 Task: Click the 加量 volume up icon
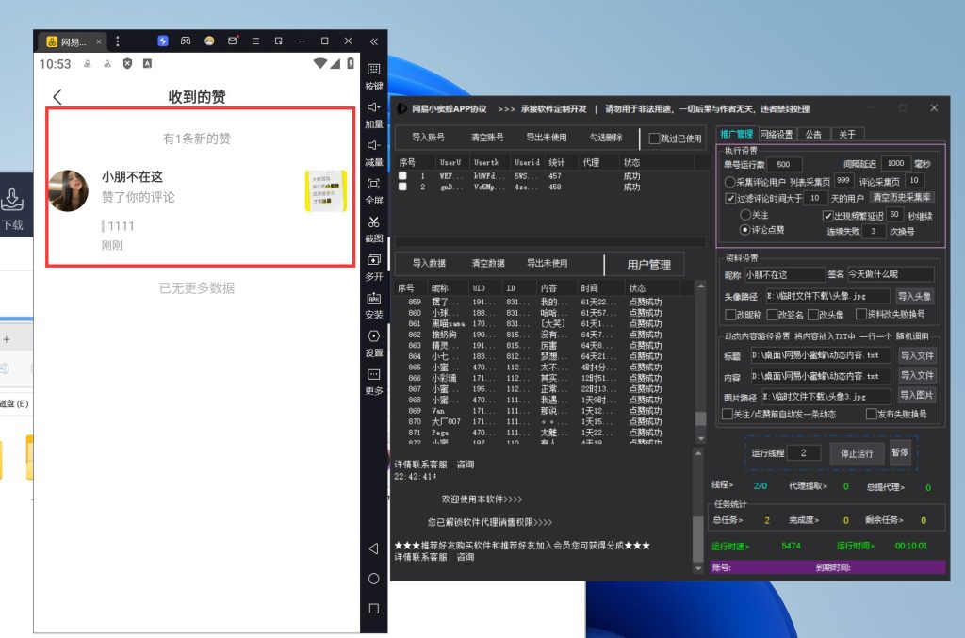tap(374, 107)
